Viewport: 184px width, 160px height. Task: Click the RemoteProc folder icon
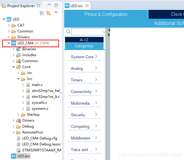click(x=18, y=133)
